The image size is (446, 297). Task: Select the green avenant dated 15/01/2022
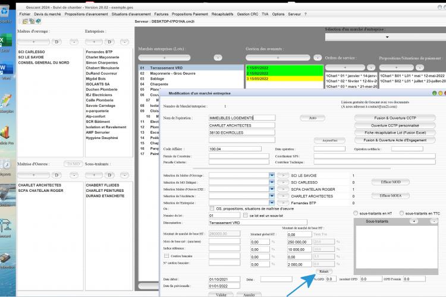tap(284, 68)
